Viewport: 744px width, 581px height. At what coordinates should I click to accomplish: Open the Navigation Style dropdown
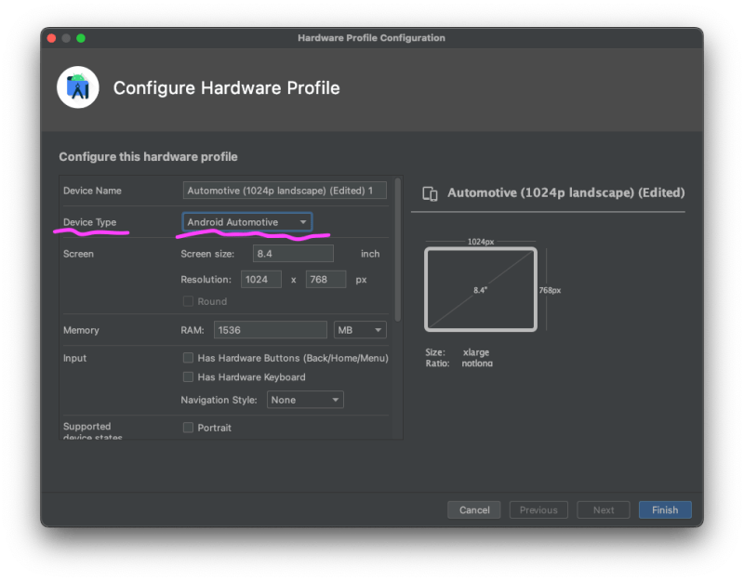coord(305,400)
